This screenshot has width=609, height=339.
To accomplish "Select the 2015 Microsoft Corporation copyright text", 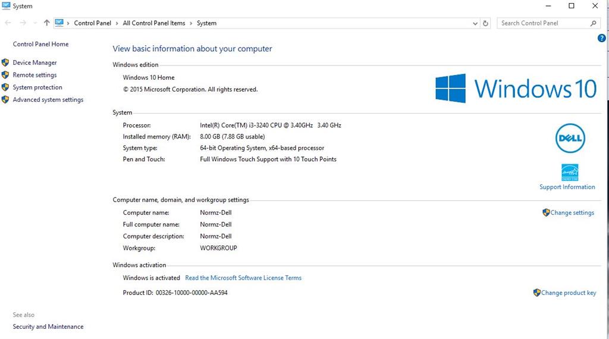I will [190, 89].
